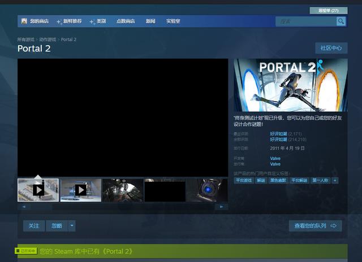Open the dropdown arrow next to 忽略
The height and width of the screenshot is (262, 362).
[71, 226]
